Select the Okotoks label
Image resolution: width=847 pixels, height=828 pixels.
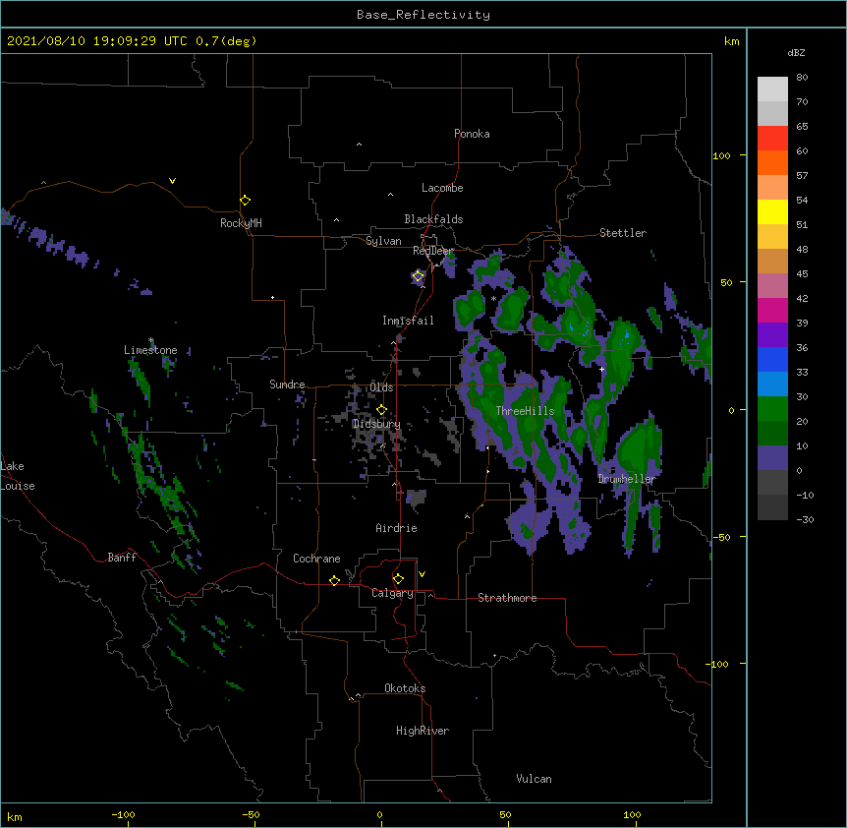click(405, 688)
